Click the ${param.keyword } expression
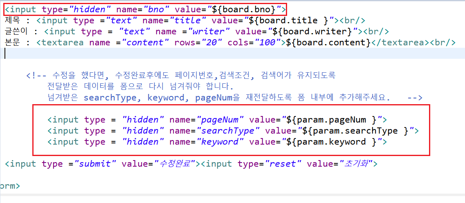465x203 pixels. tap(331, 142)
